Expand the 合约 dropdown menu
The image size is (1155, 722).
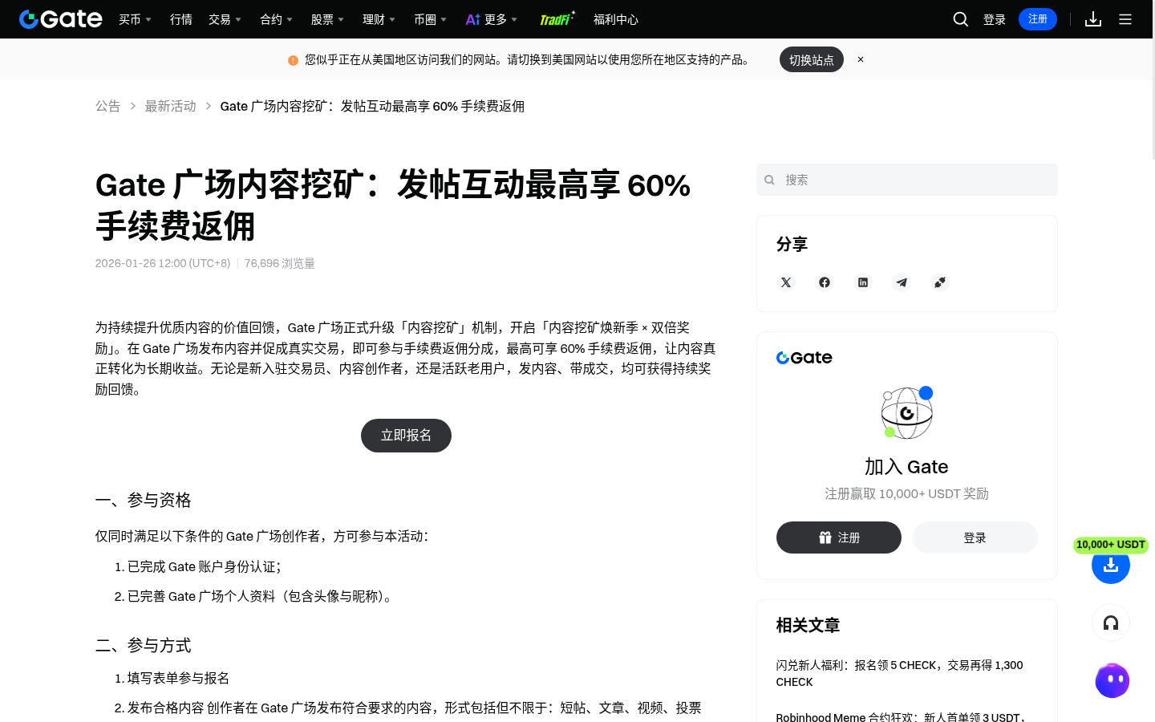277,19
